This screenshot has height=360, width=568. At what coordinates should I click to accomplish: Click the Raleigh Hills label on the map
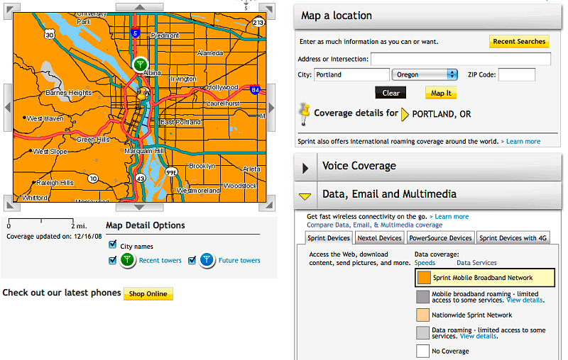55,183
